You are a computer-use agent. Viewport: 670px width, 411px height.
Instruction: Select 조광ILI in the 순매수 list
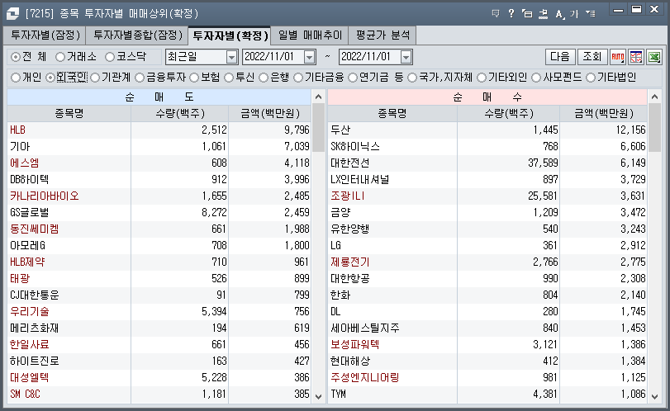tap(347, 196)
